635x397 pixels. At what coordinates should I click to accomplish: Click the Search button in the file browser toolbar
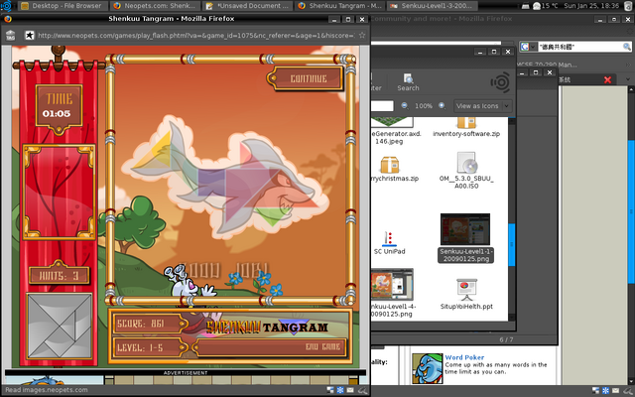click(x=408, y=82)
